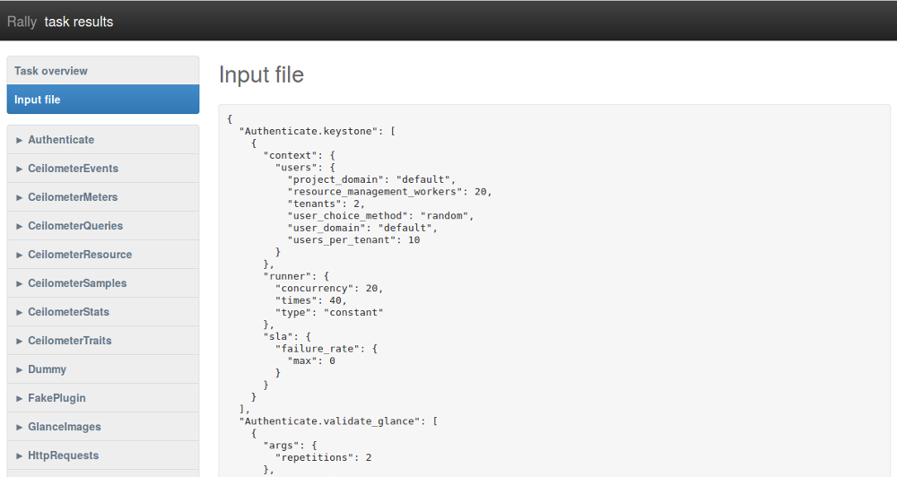Open the HttpRequests scenario group
Image resolution: width=897 pixels, height=477 pixels.
[x=63, y=455]
